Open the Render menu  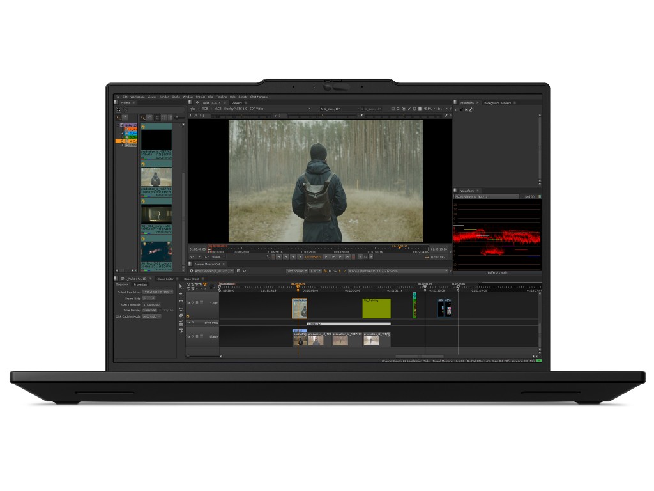point(164,97)
